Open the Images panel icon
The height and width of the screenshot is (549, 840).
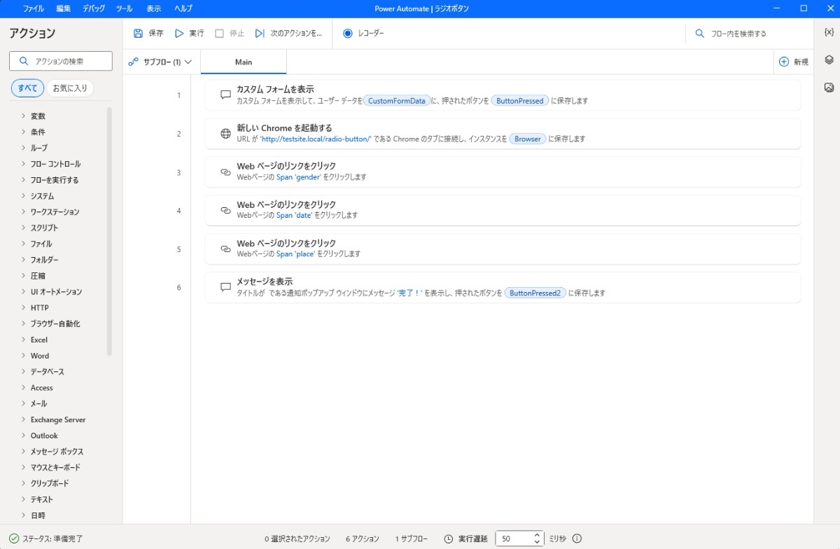[829, 88]
